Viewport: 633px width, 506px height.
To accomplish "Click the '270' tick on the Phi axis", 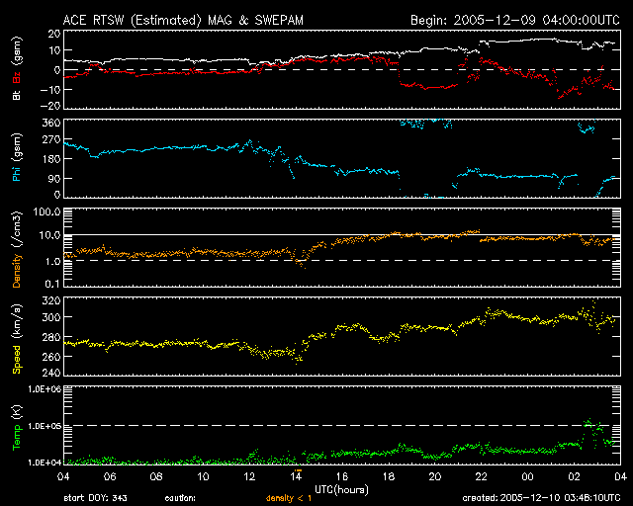I will click(x=51, y=140).
